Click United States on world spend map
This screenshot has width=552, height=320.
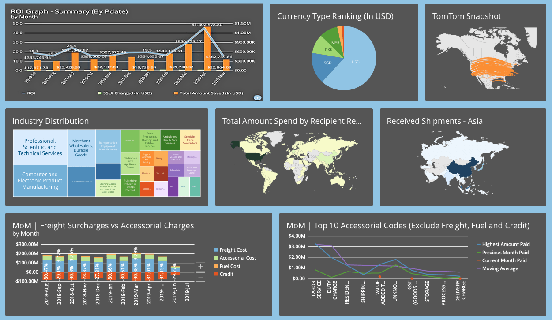coord(256,158)
